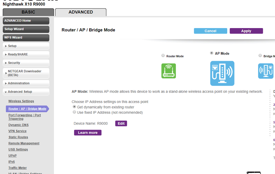Click the Bridge Mode icon
This screenshot has height=174, width=275.
point(266,71)
